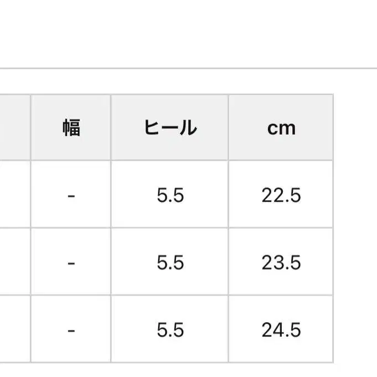Click the width dash in 23.5 row

(x=71, y=262)
